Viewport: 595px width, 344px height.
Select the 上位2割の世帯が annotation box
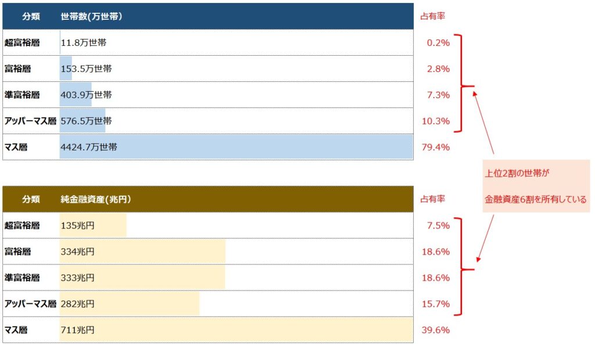coord(536,186)
